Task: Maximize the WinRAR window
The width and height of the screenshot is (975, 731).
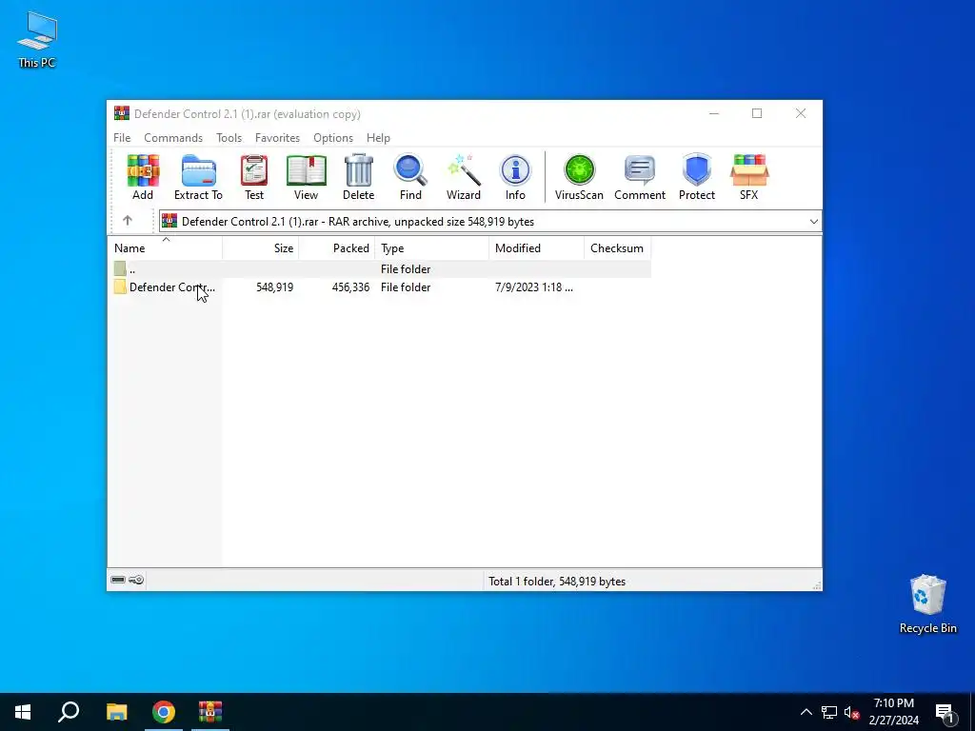Action: click(x=757, y=114)
